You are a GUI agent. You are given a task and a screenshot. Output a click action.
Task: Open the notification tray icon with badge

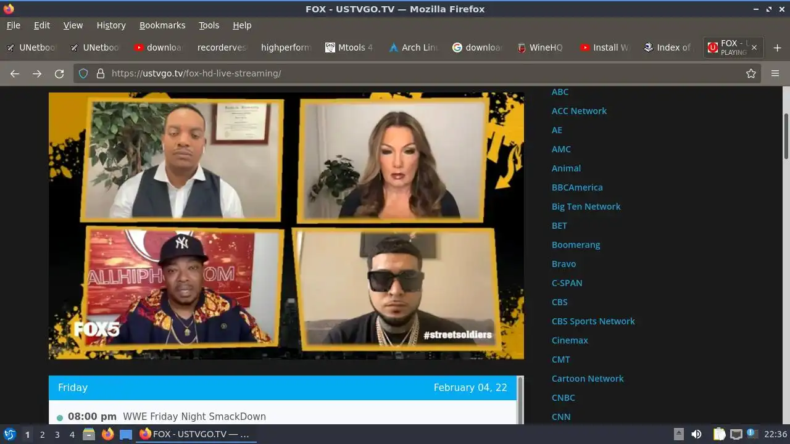752,434
